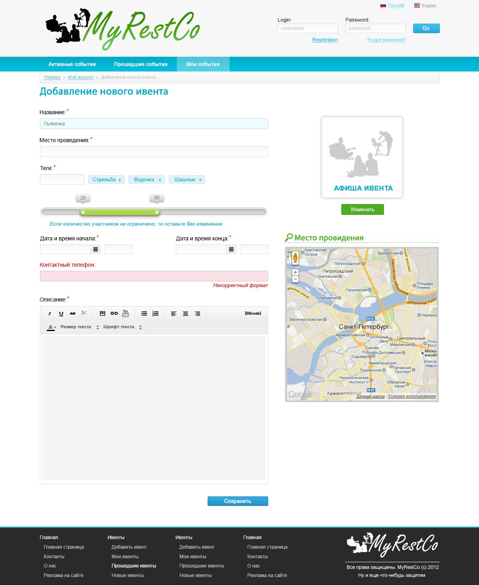This screenshot has height=585, width=479.
Task: Open the Размер текста dropdown
Action: click(79, 327)
